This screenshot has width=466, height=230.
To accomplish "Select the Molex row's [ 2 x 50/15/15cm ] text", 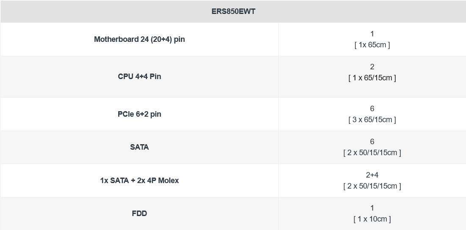I will (x=372, y=186).
